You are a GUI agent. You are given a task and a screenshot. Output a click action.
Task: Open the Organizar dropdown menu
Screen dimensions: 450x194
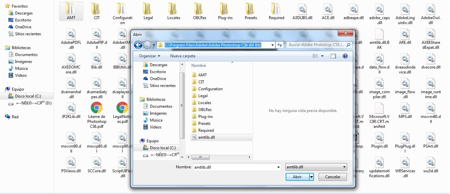pos(150,56)
